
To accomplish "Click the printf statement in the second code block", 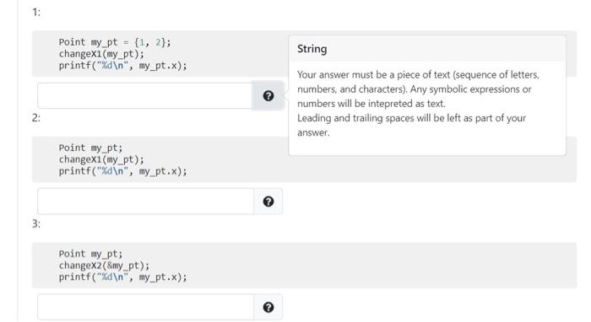I will tap(123, 171).
